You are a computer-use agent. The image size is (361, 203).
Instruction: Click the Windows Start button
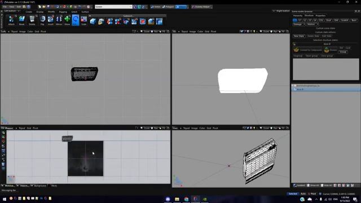(x=4, y=198)
